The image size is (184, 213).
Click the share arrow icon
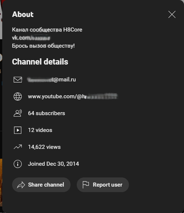(x=21, y=185)
